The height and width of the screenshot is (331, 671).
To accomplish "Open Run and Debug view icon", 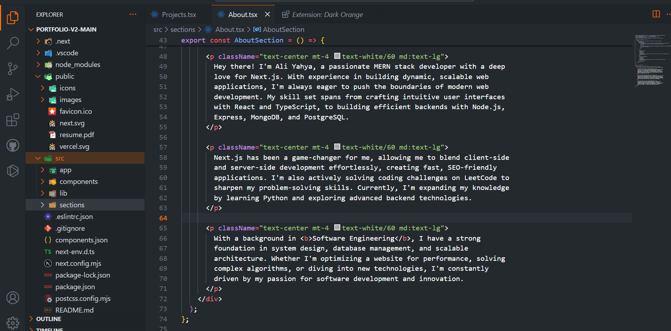I will point(13,95).
